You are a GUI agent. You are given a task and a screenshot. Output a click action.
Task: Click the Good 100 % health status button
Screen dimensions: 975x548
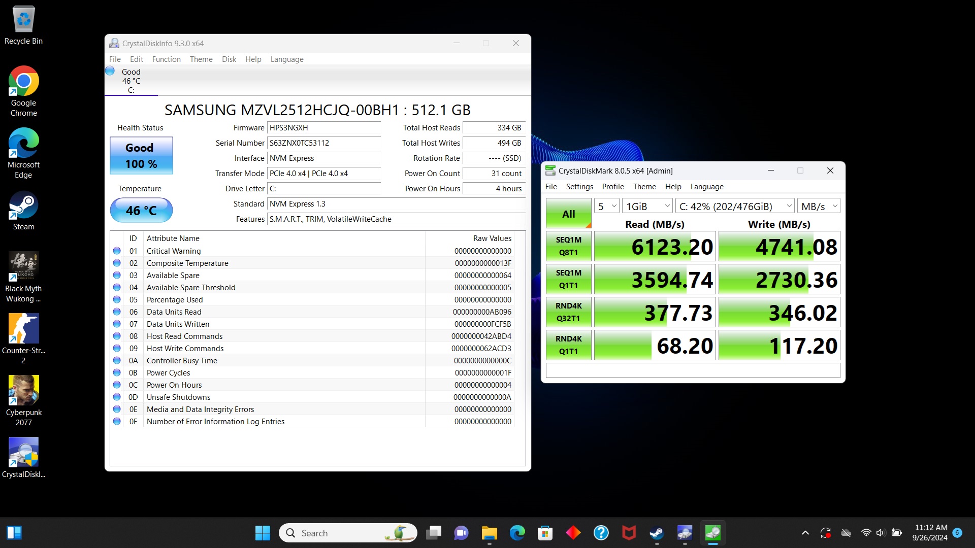tap(141, 156)
